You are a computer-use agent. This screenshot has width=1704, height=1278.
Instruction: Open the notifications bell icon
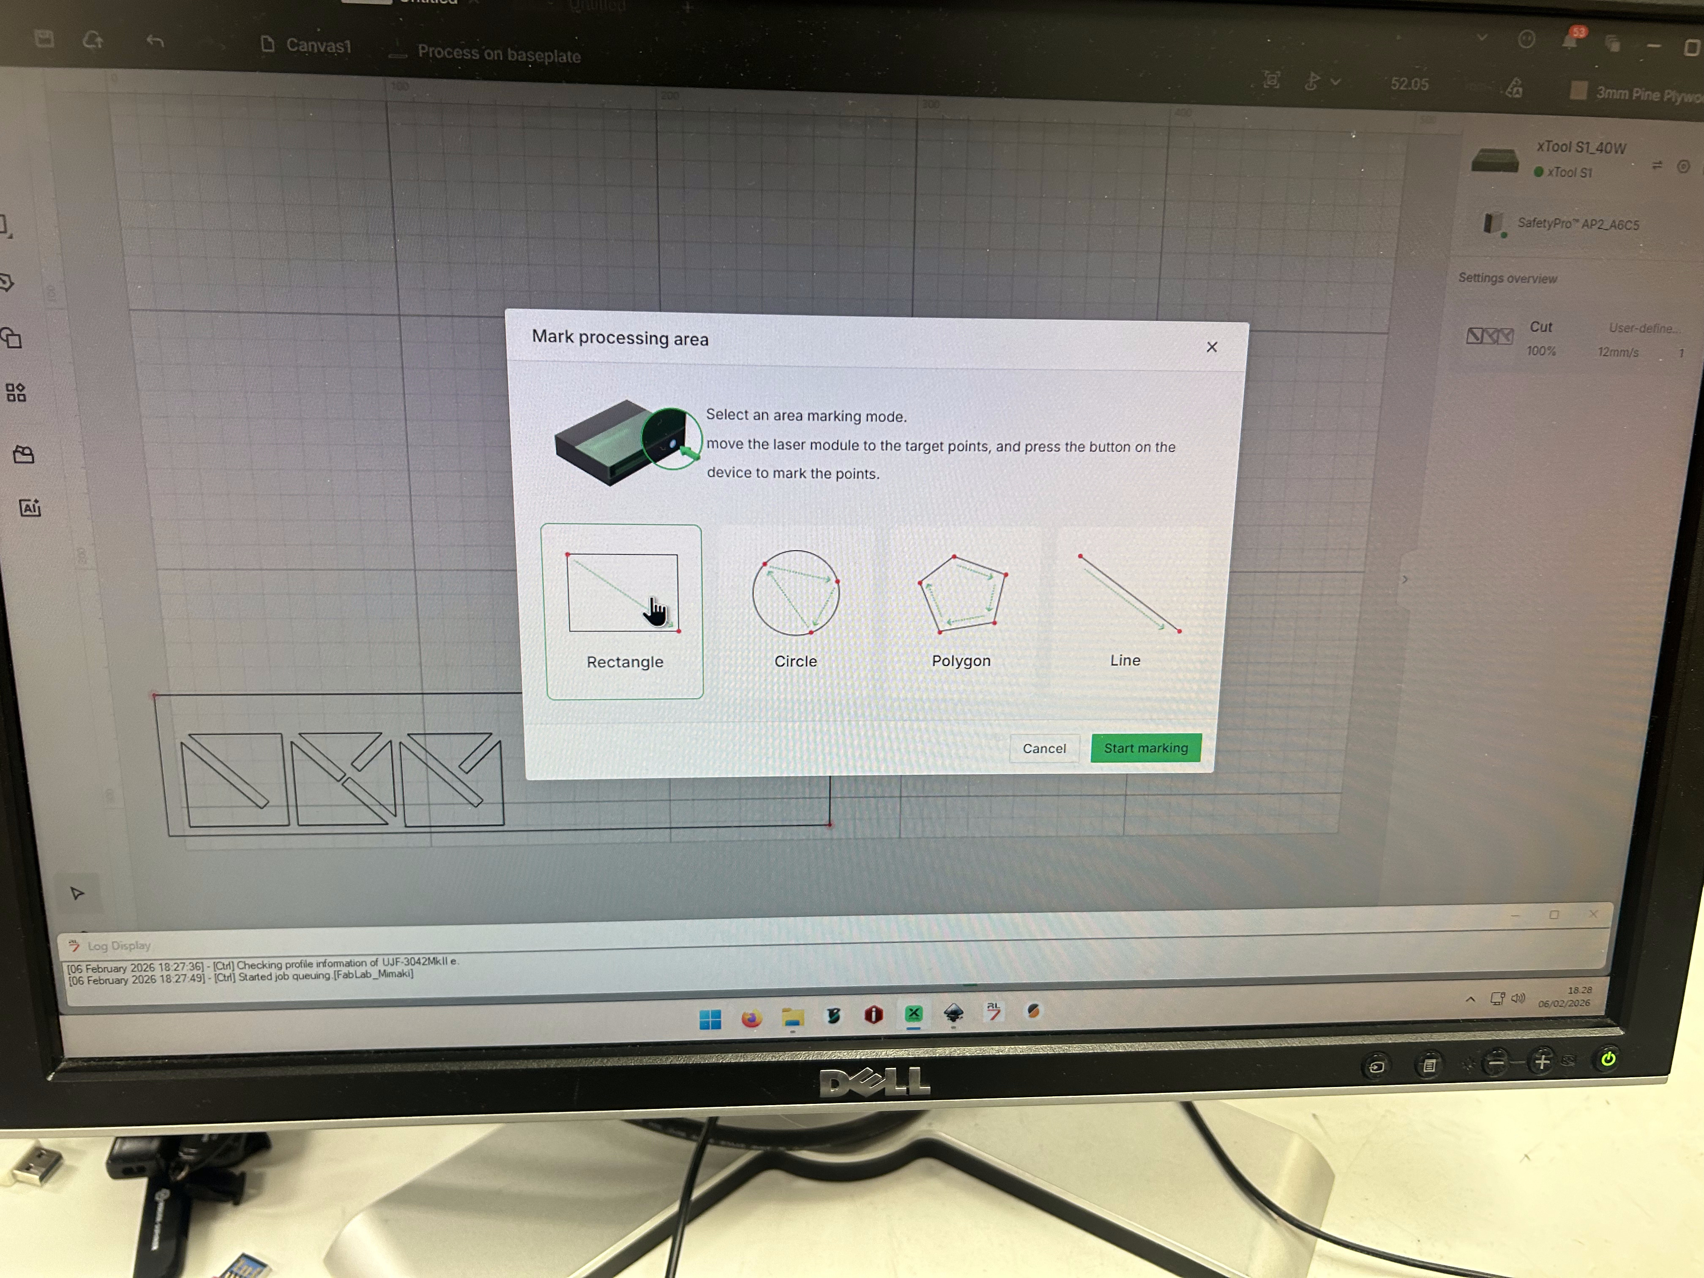[x=1569, y=41]
